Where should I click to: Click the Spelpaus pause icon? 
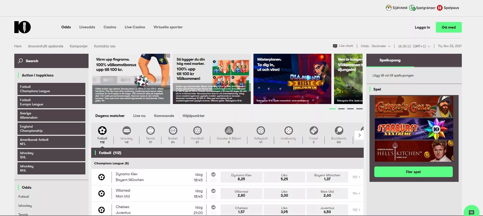(440, 8)
